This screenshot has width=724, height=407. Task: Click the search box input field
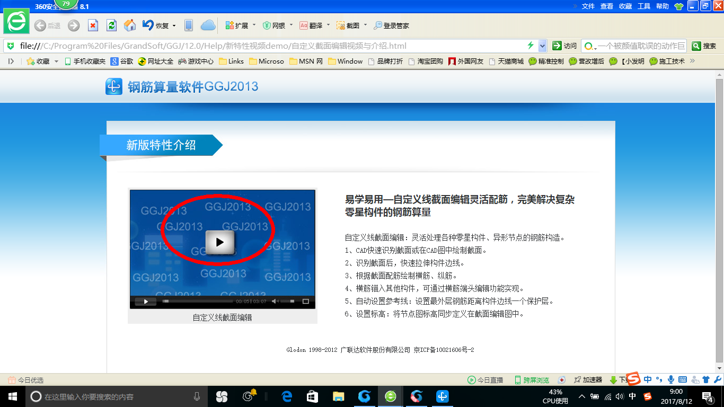[x=641, y=46]
